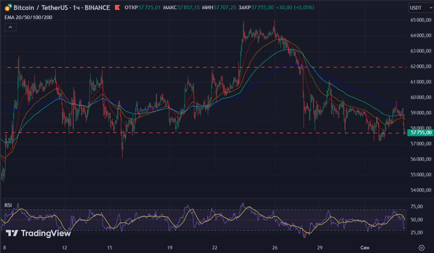This screenshot has height=253, width=434.
Task: Click the МИН low price value 57 707,25
Action: coord(224,7)
